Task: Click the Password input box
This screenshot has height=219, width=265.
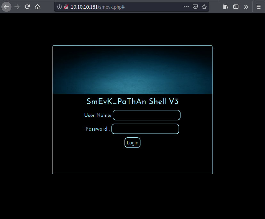Action: pyautogui.click(x=145, y=129)
